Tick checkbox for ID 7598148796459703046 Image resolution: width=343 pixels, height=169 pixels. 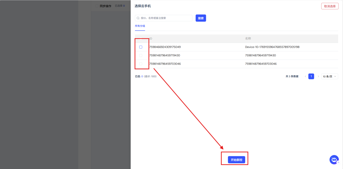point(141,64)
